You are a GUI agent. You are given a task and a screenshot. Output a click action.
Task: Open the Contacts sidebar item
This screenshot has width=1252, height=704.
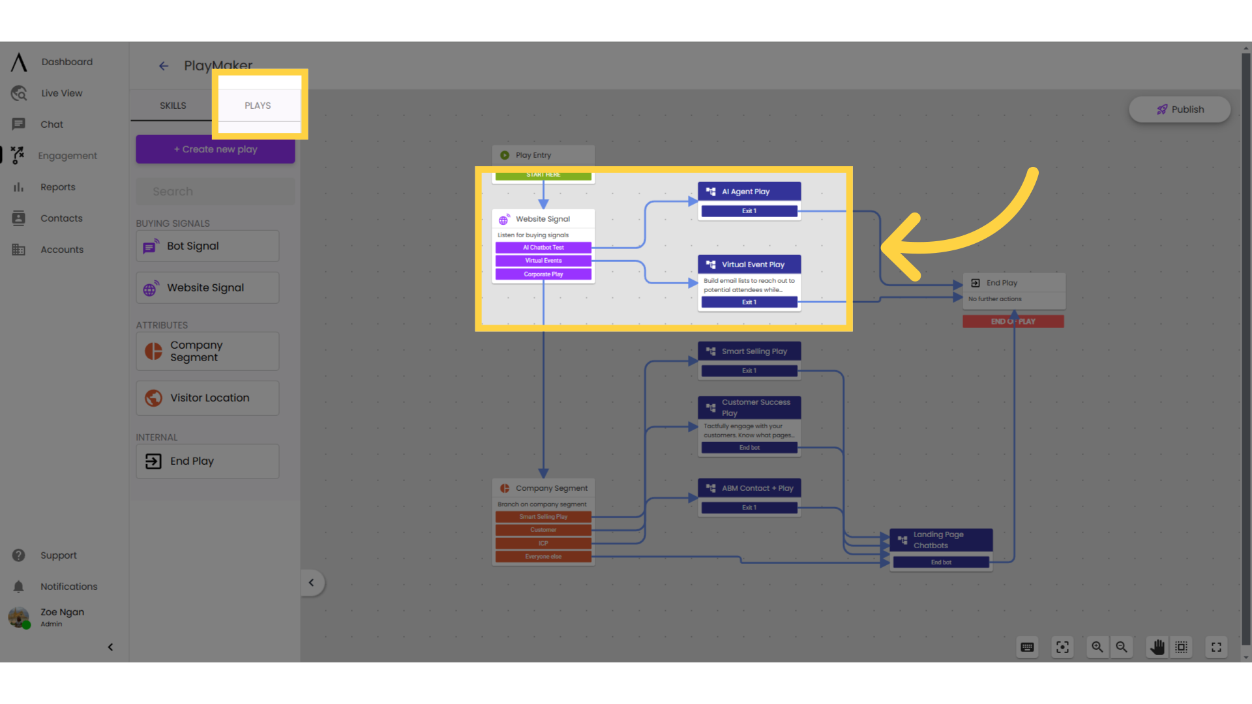61,218
